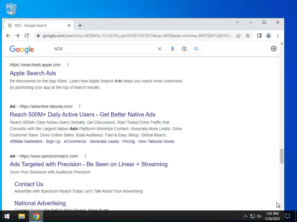Open the Chrome side panel
Viewport: 297px width, 222px height.
259,36
